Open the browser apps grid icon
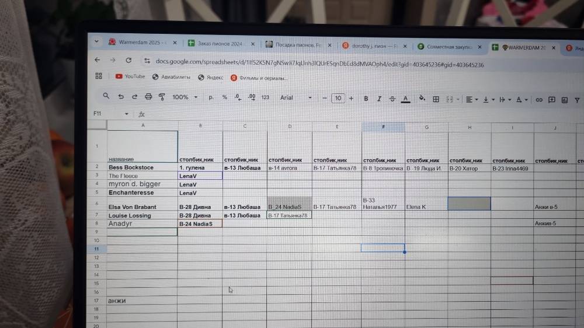The image size is (584, 328). [x=99, y=76]
